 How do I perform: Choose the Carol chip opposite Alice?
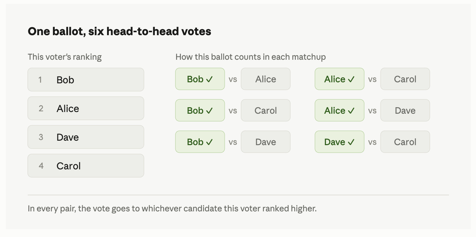(x=405, y=79)
